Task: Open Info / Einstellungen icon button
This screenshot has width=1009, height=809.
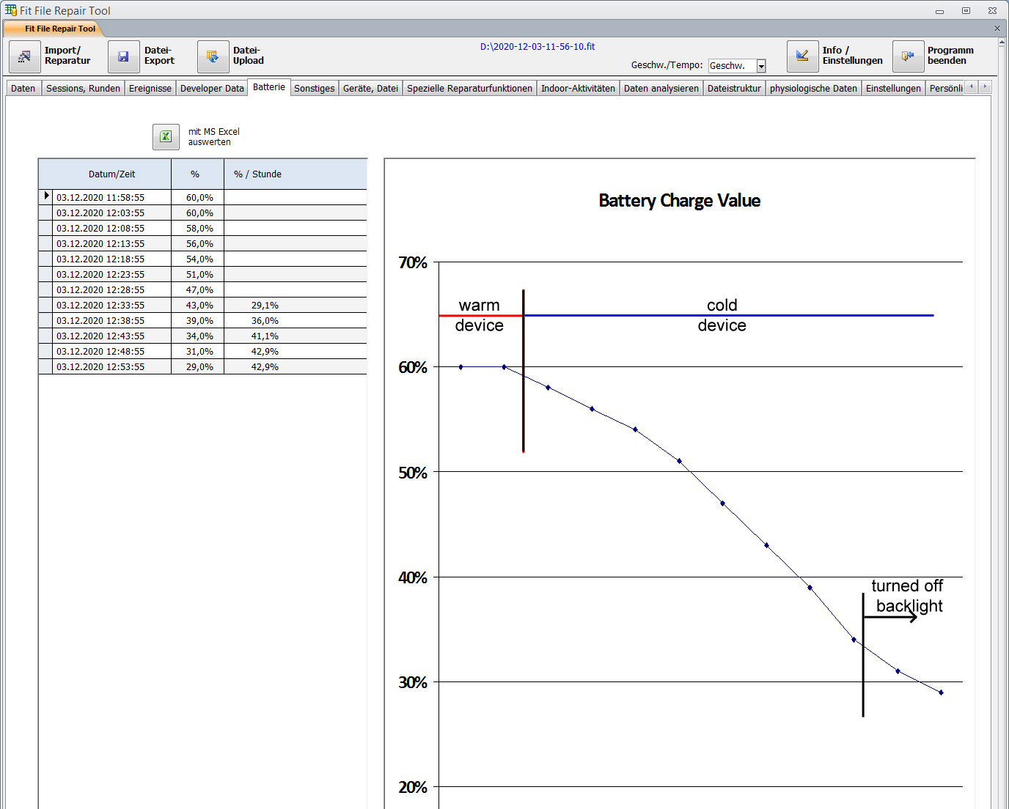Action: (802, 56)
